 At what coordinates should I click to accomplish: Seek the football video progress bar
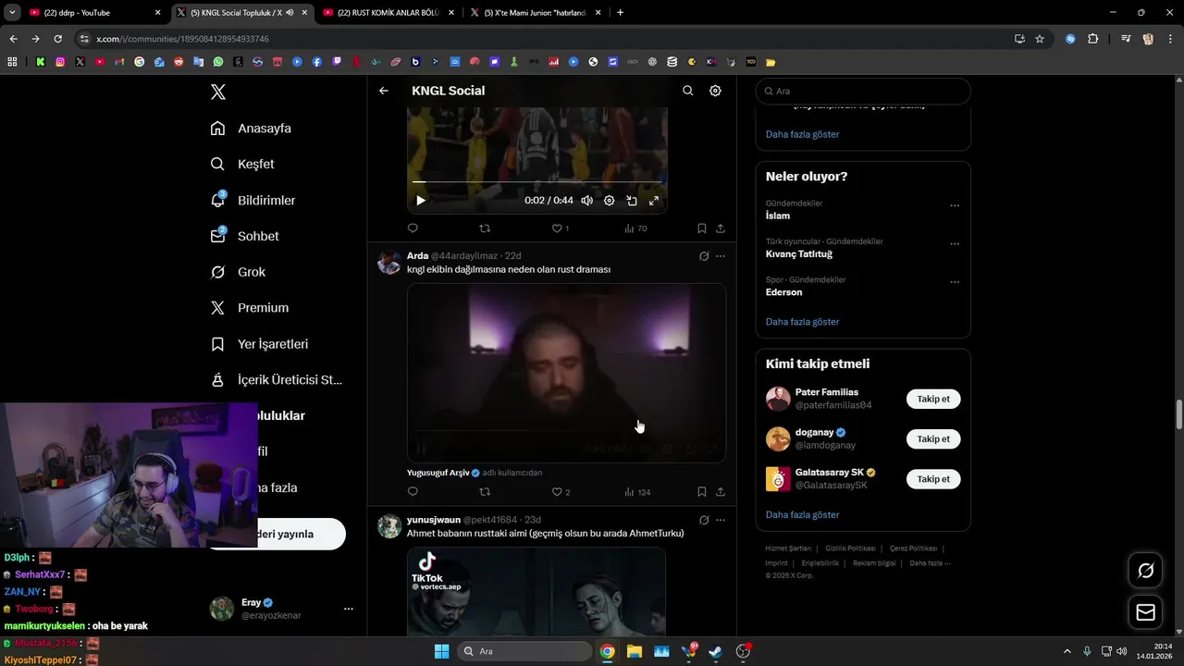click(536, 182)
